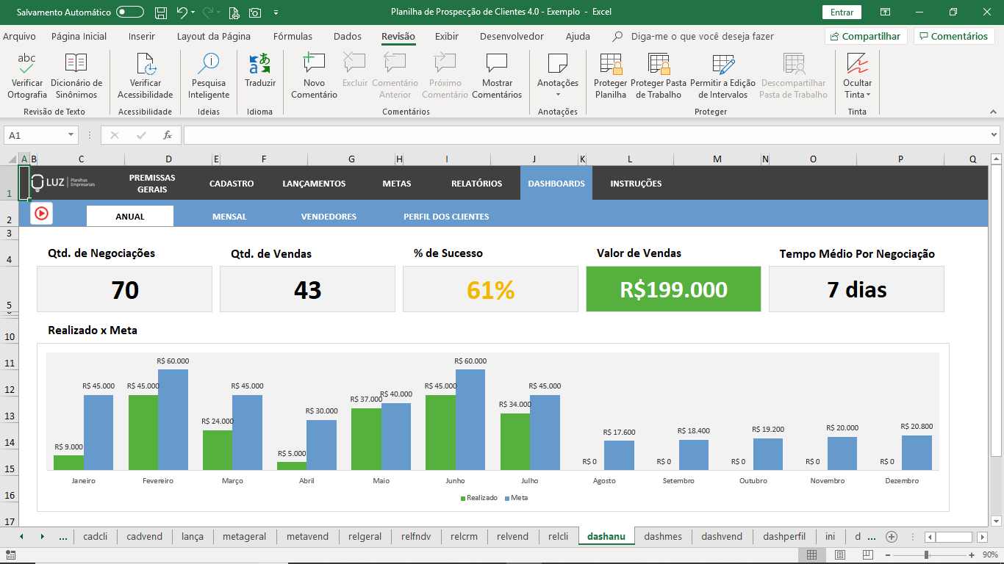1004x564 pixels.
Task: Switch to Page Layout view in status bar
Action: point(840,554)
